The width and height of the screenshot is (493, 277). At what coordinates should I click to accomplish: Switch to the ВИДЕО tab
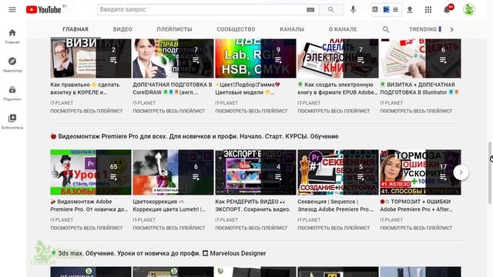(x=122, y=29)
